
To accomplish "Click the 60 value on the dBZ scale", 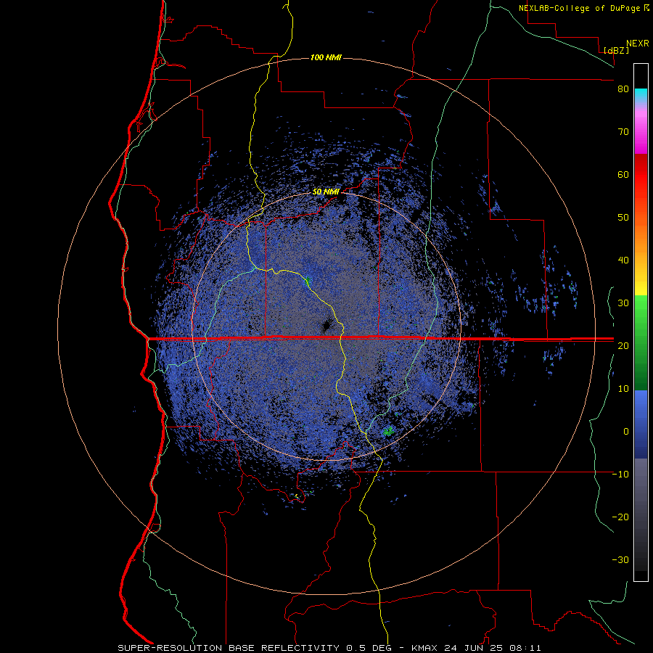I will tap(623, 174).
